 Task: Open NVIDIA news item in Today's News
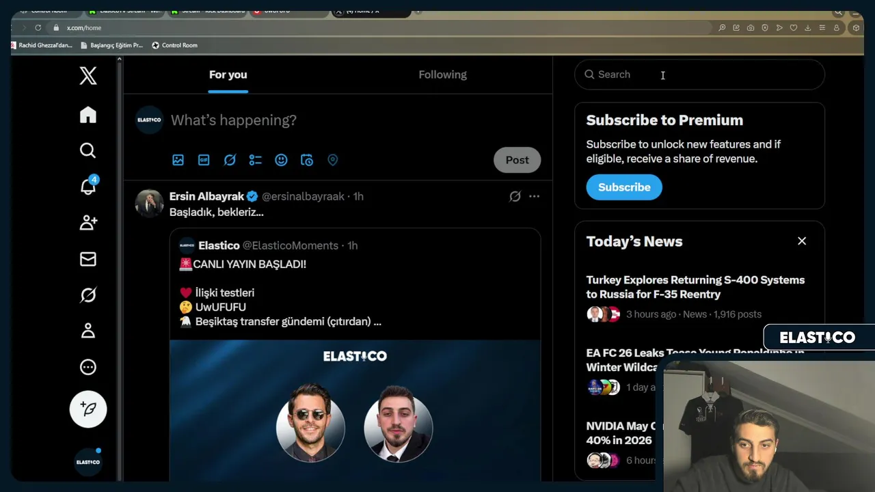pos(621,433)
